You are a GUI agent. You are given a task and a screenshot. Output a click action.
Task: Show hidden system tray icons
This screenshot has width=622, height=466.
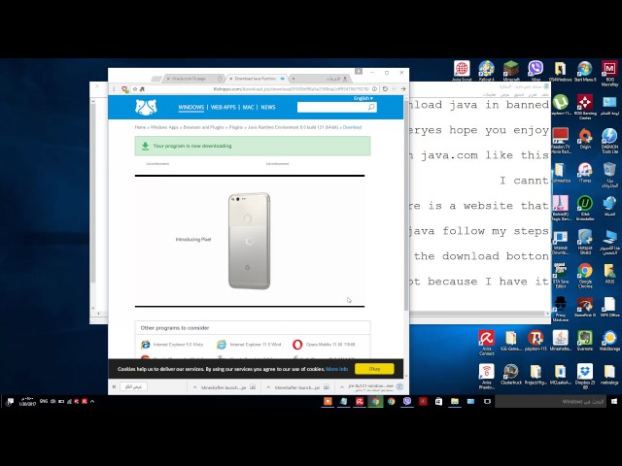[92, 401]
